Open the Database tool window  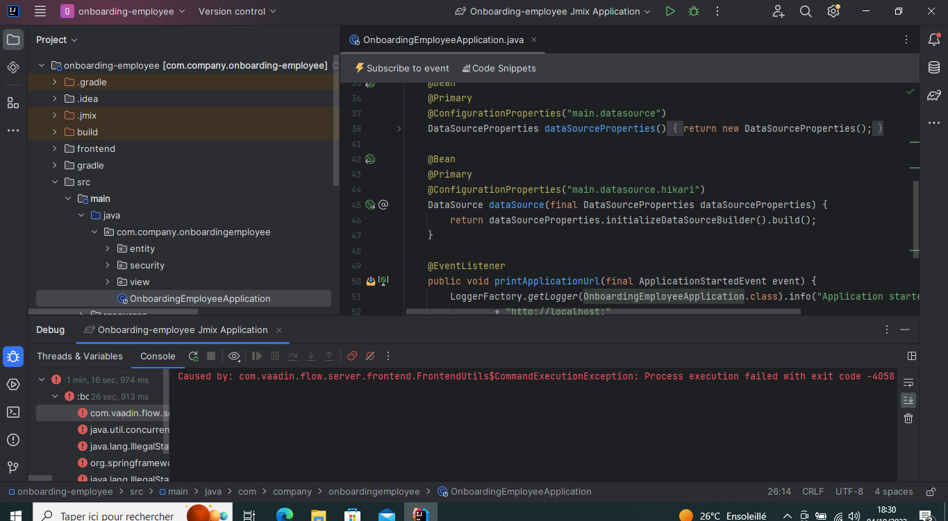coord(934,67)
